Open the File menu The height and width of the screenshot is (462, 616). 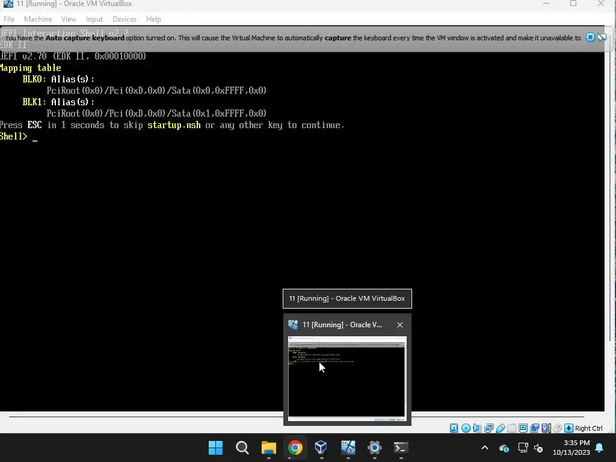pos(9,19)
